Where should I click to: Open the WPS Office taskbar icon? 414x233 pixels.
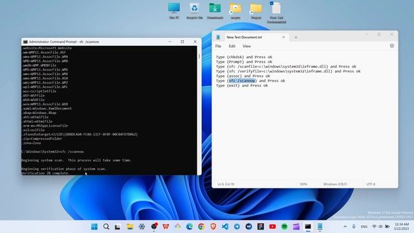tap(166, 227)
